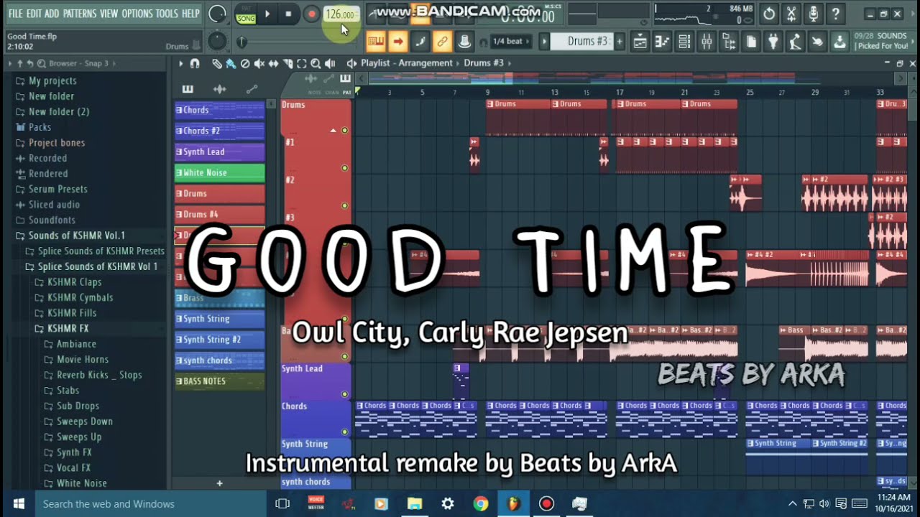Screen dimensions: 920x517
Task: Open the PATTERNS menu
Action: (79, 14)
